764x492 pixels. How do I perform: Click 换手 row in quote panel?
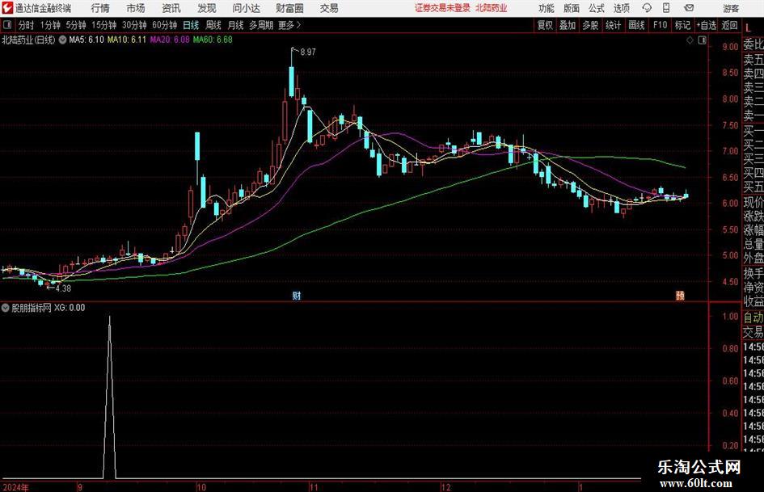(753, 274)
